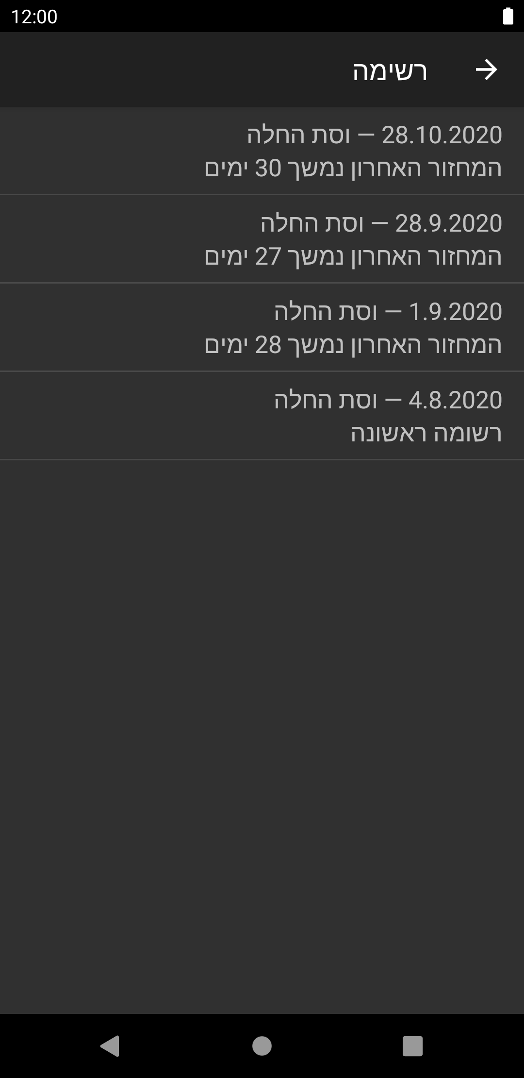Tap the 27 ימים cycle length line

pos(353,256)
